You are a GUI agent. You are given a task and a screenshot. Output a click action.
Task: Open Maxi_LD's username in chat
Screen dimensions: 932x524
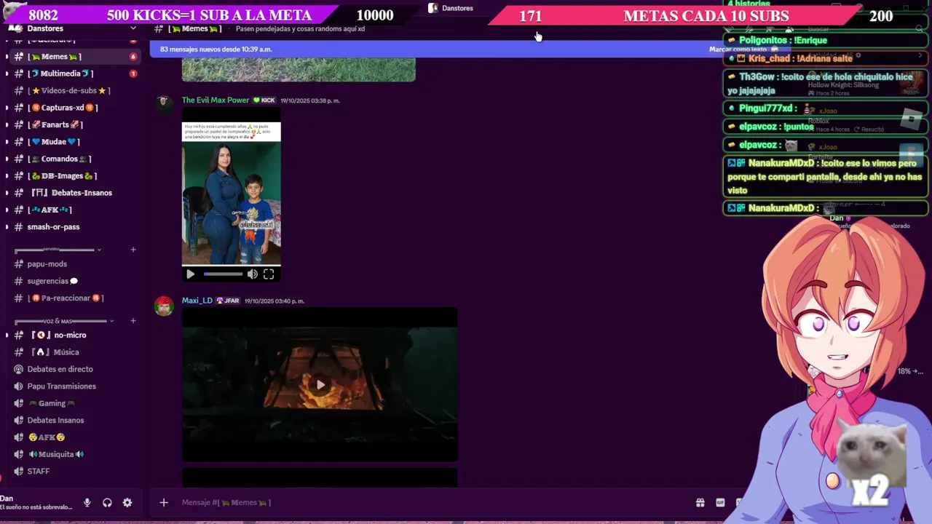(x=197, y=301)
